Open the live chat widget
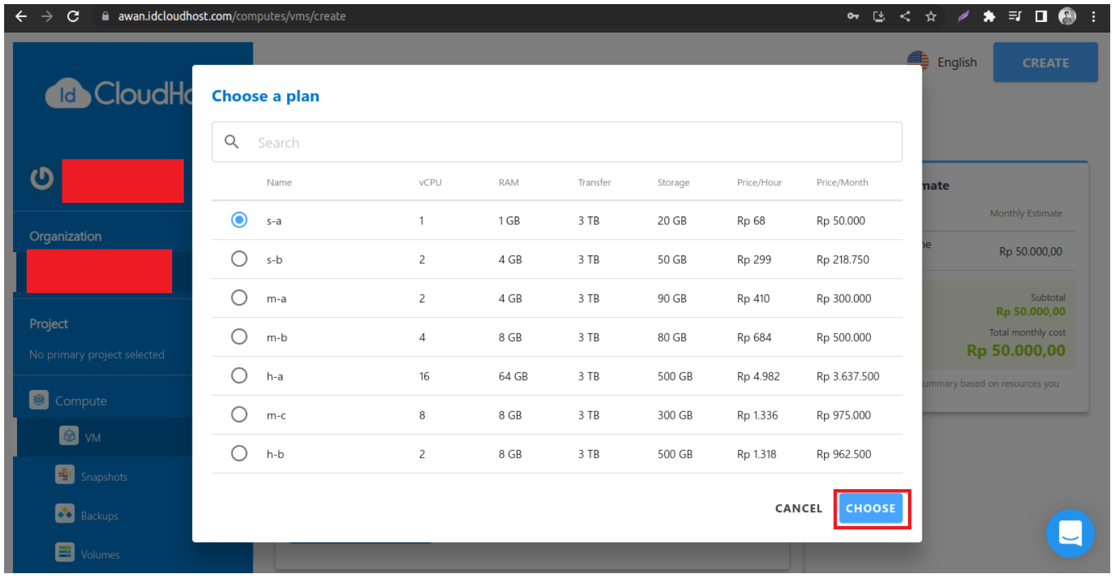Screen dimensions: 1115x580 pyautogui.click(x=1070, y=533)
